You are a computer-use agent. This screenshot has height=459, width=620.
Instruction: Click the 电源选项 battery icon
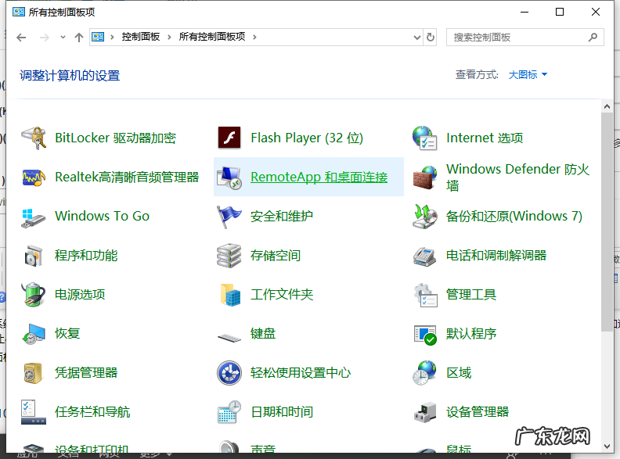pyautogui.click(x=33, y=295)
